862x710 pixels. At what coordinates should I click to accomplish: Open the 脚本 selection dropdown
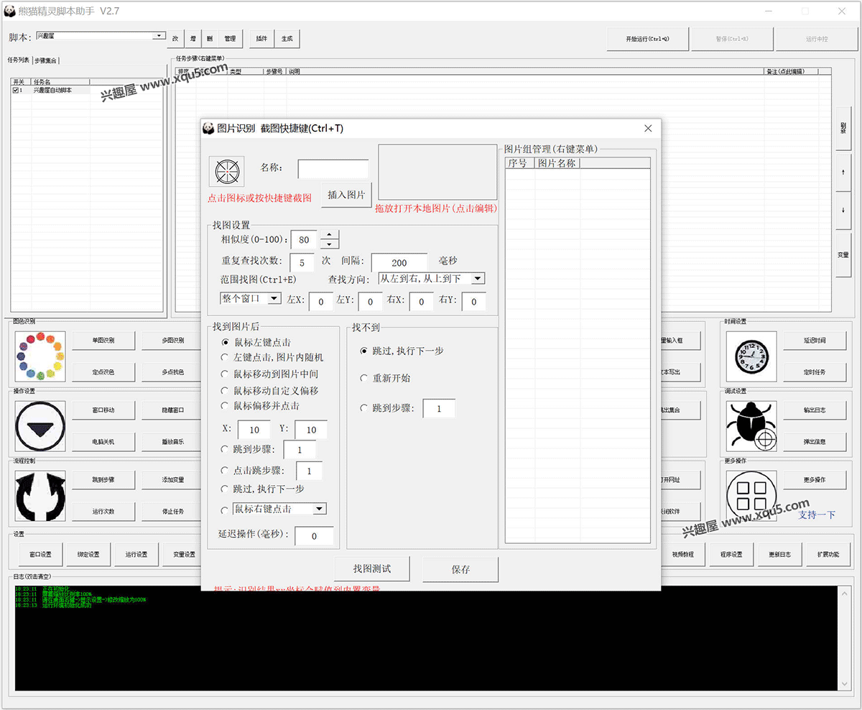click(159, 36)
